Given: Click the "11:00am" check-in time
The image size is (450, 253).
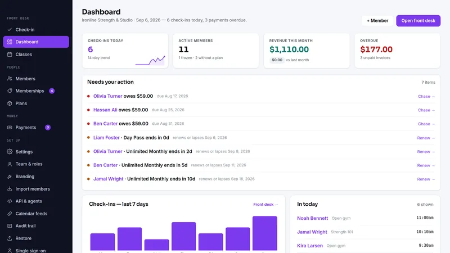Looking at the screenshot, I should [x=425, y=218].
